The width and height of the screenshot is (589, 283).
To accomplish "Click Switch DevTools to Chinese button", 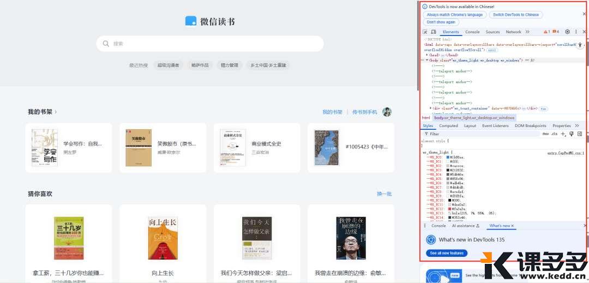I will pos(516,15).
